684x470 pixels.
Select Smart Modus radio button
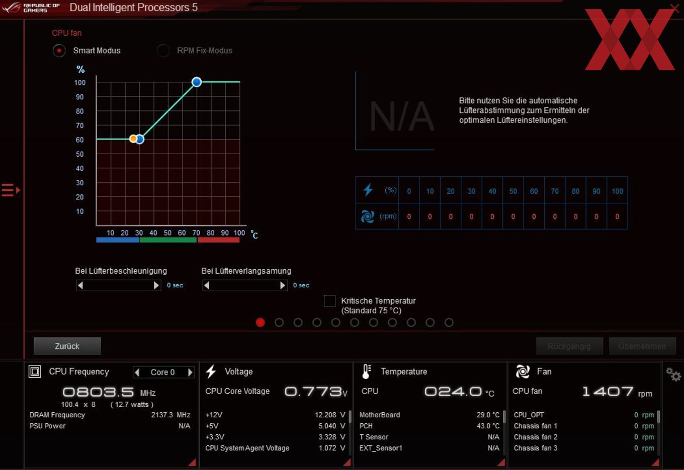pos(59,51)
